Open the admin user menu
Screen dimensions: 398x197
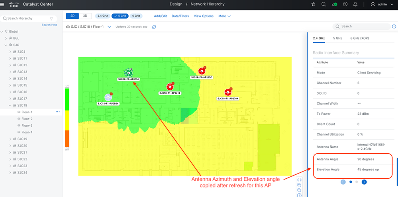(382, 4)
